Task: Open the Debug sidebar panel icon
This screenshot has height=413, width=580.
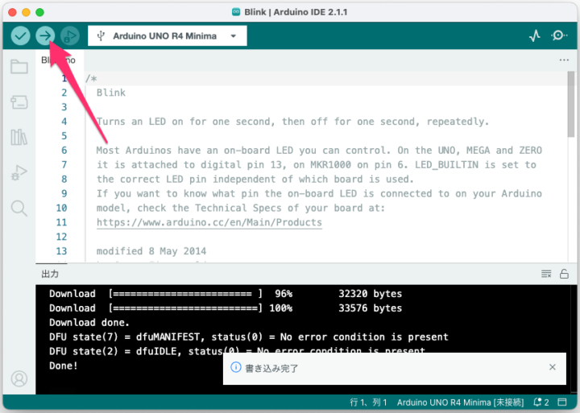Action: click(19, 172)
